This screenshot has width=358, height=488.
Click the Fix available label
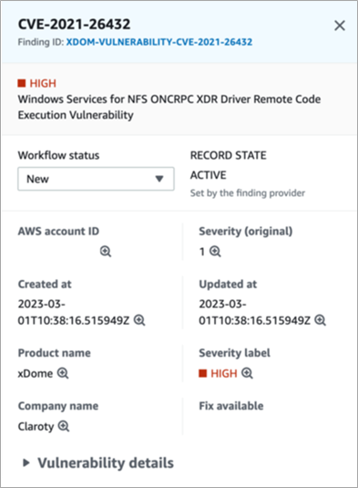231,406
